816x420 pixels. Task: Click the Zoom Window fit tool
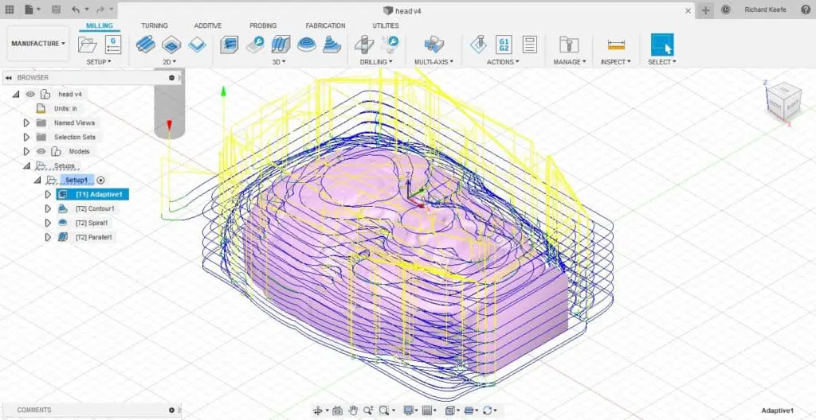click(385, 410)
